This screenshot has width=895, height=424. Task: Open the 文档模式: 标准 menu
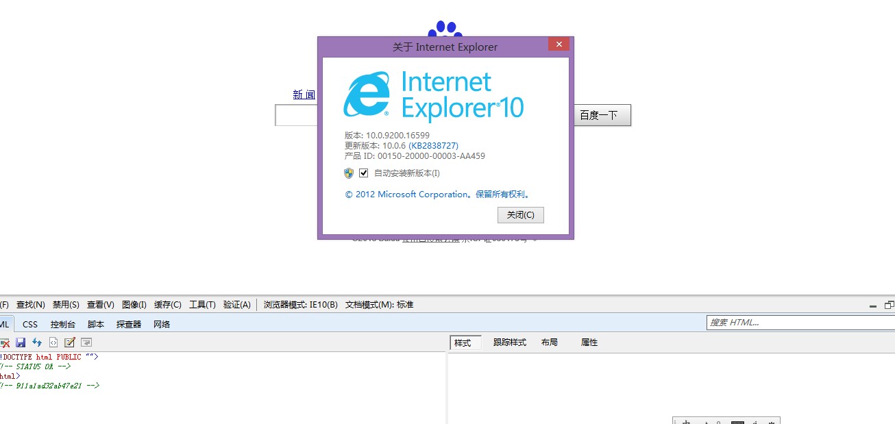(x=379, y=305)
